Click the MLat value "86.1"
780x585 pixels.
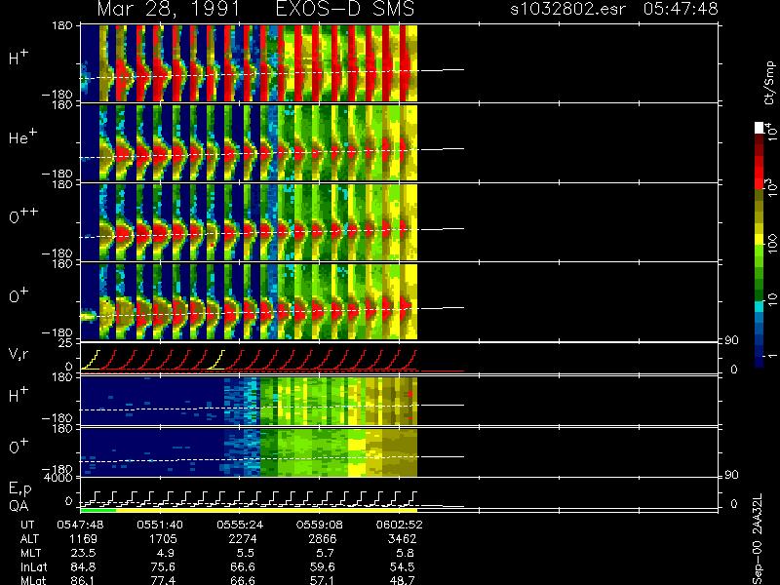(84, 580)
